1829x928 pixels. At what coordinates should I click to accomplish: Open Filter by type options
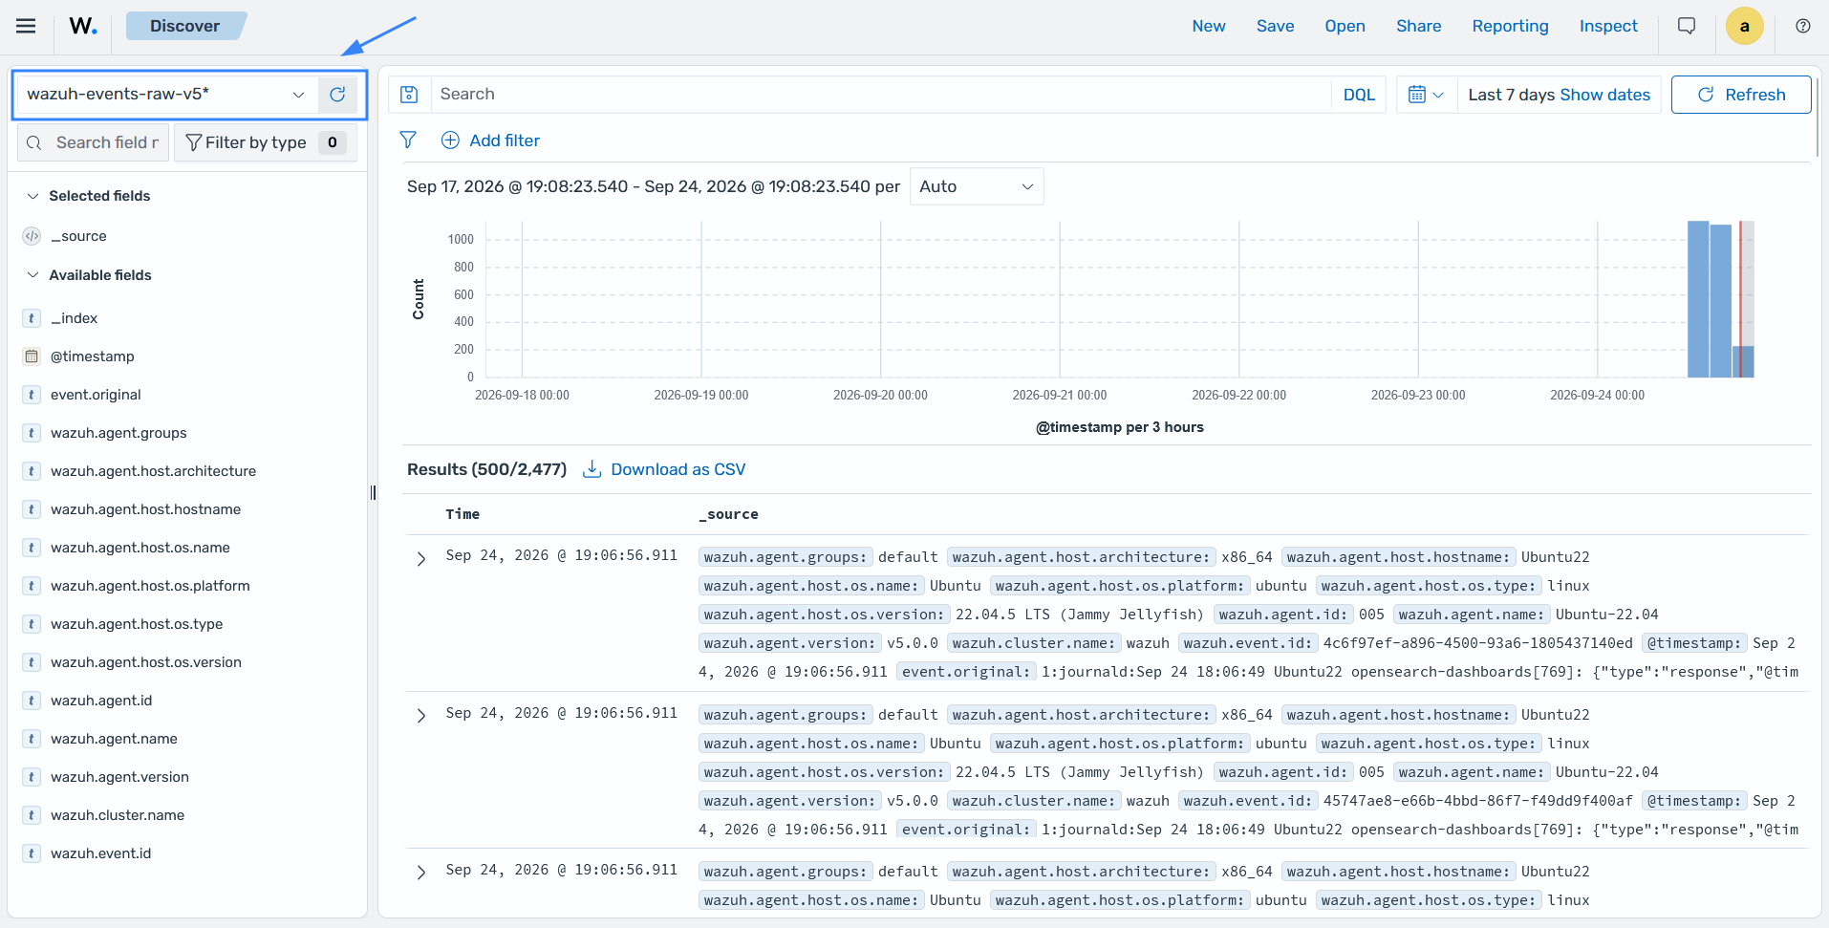coord(266,142)
